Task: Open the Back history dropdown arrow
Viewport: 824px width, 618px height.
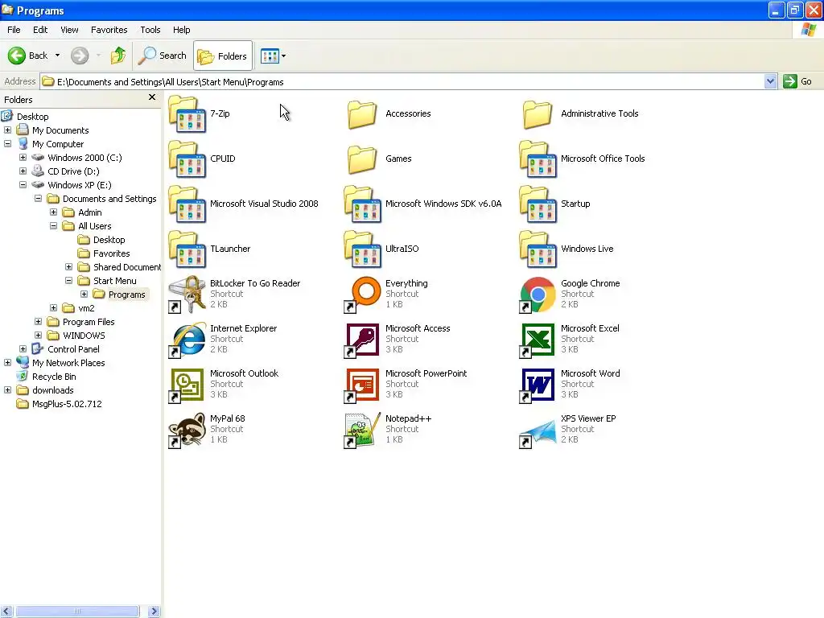Action: [57, 56]
